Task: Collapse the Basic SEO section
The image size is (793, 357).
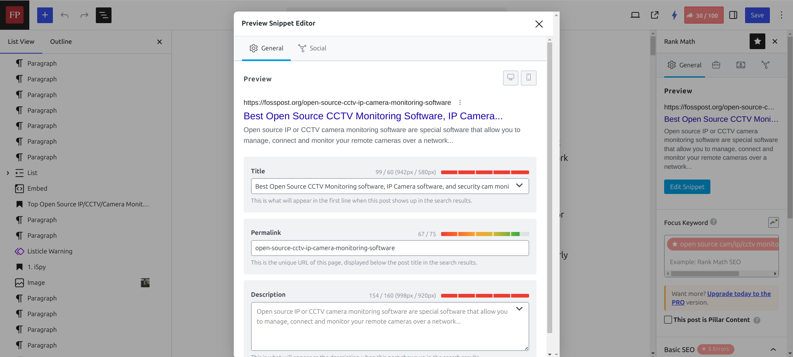Action: (773, 350)
